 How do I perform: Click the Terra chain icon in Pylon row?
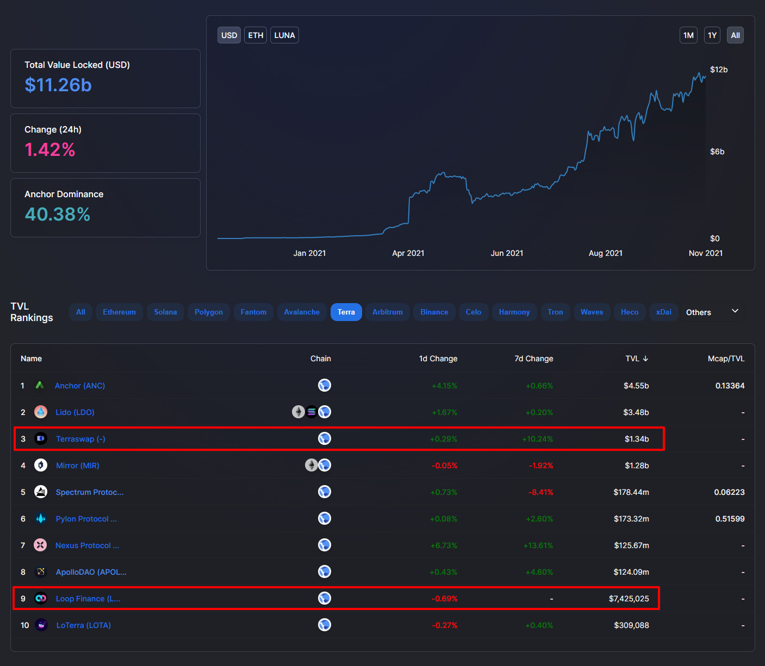pos(325,518)
